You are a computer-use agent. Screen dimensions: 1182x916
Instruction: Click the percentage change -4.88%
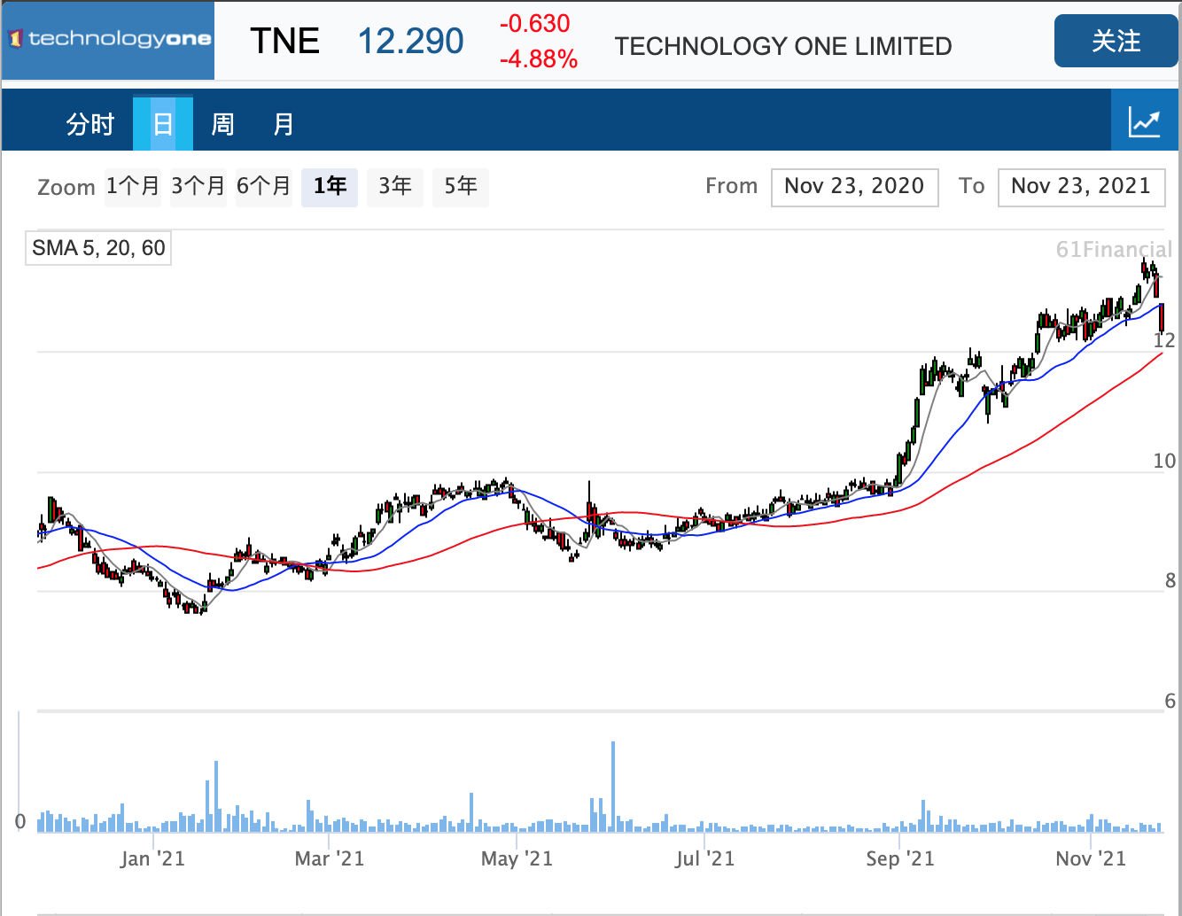(x=539, y=59)
